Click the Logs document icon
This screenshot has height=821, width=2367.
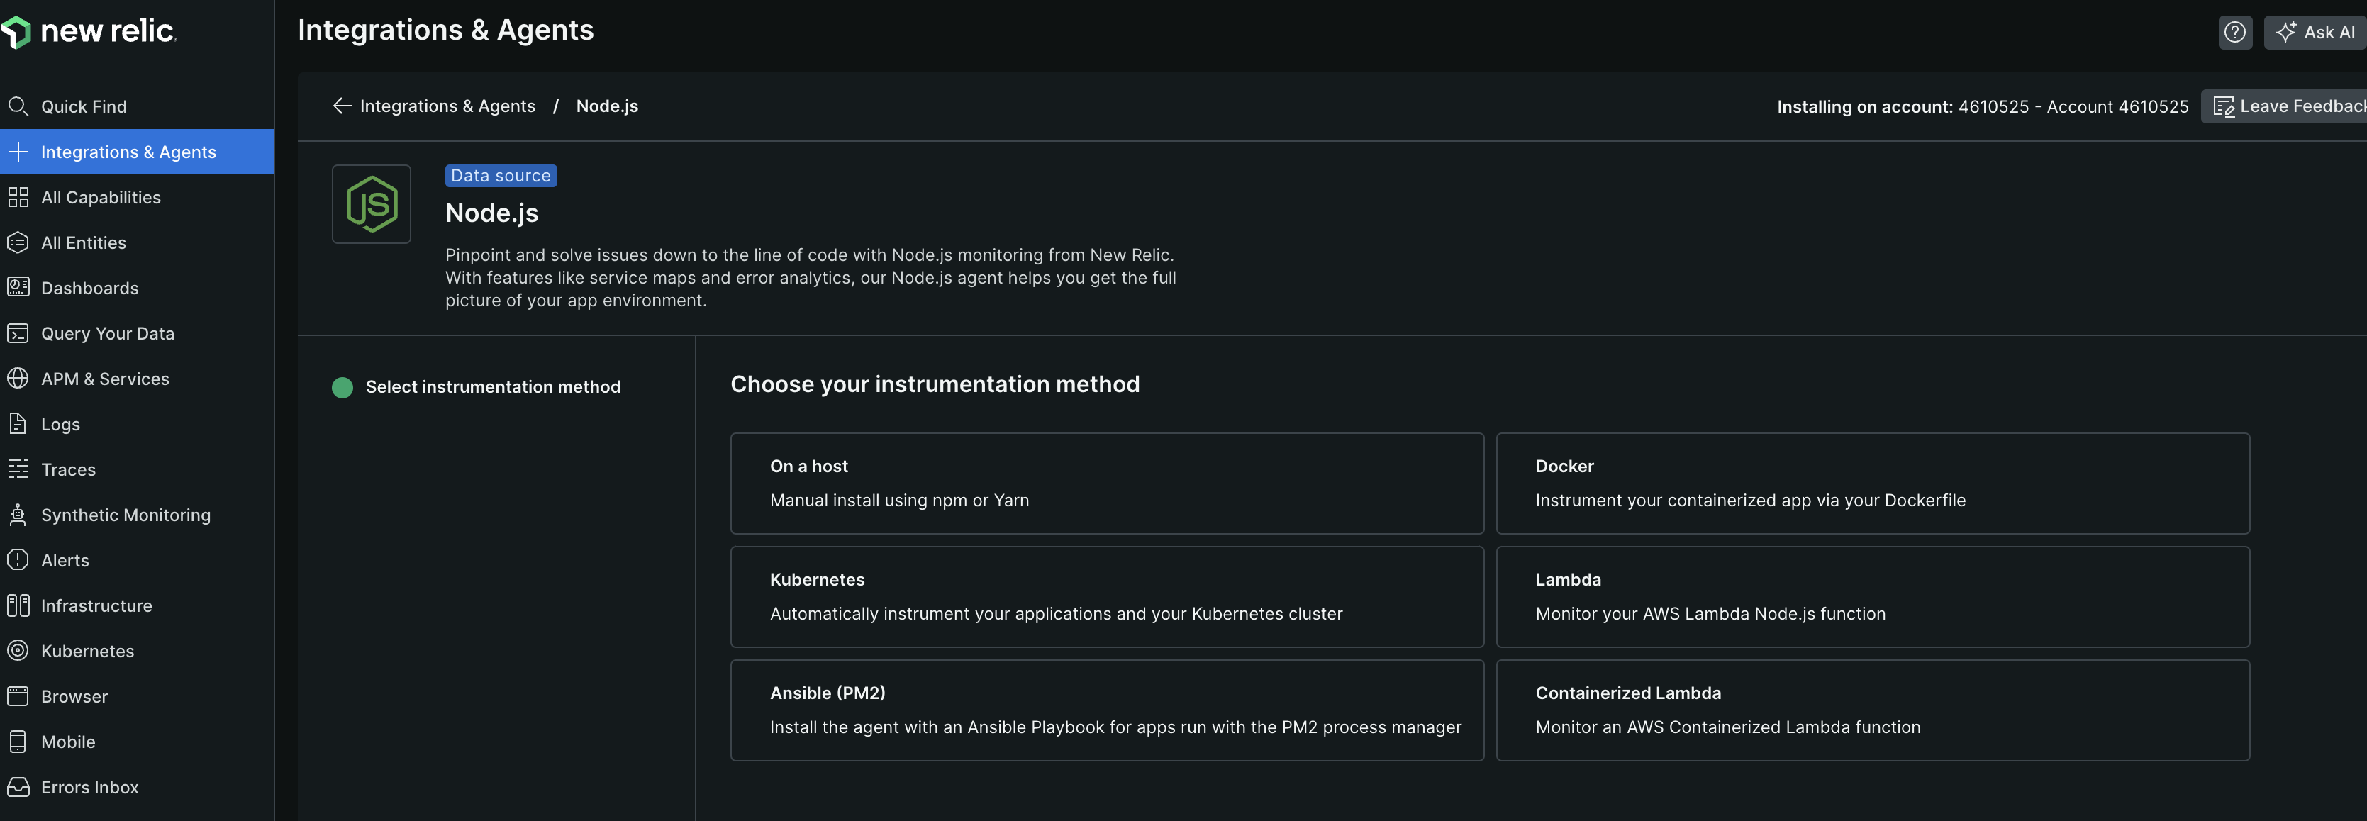(18, 424)
